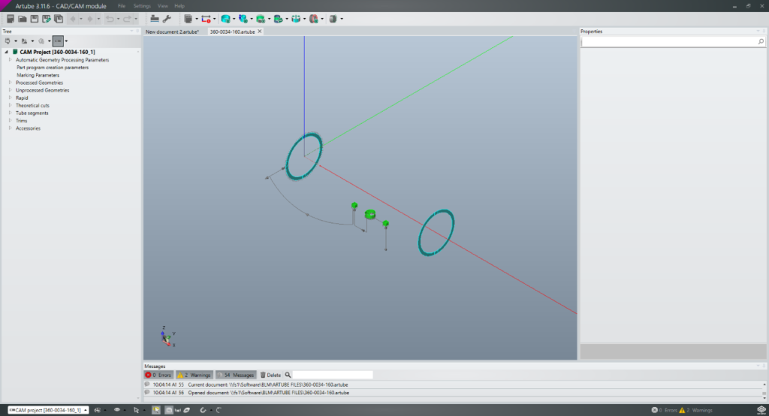Viewport: 769px width, 416px height.
Task: Click the Undo arrow in toolbar
Action: click(x=110, y=18)
